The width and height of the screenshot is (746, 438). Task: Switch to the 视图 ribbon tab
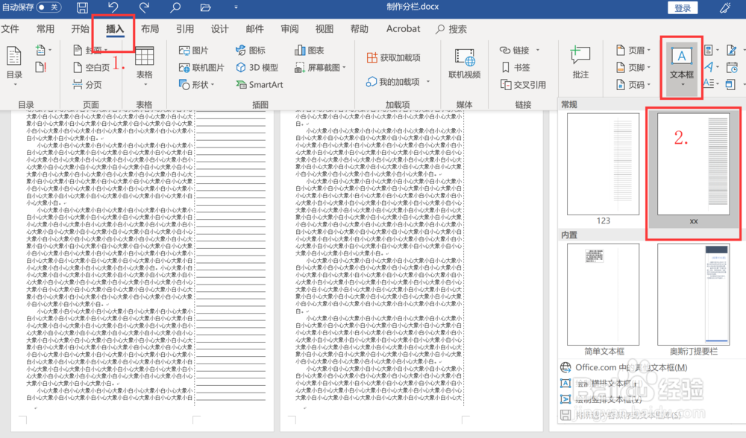click(x=325, y=29)
